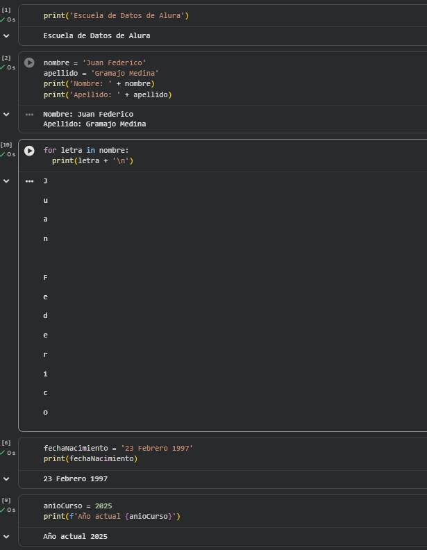
Task: Click into the print('Escuela de Datos de Alura') code
Action: click(115, 15)
